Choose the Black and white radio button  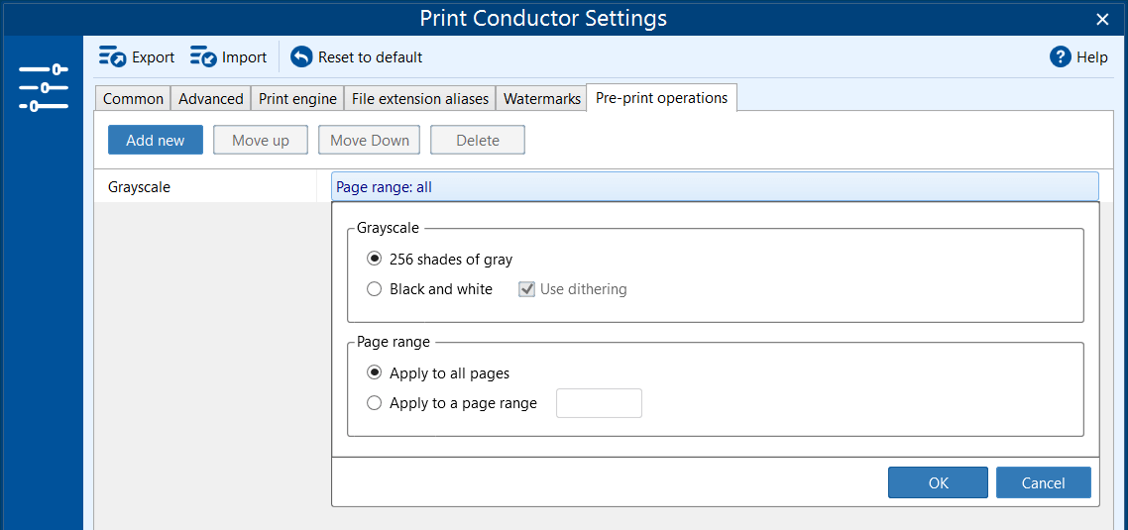pyautogui.click(x=374, y=289)
